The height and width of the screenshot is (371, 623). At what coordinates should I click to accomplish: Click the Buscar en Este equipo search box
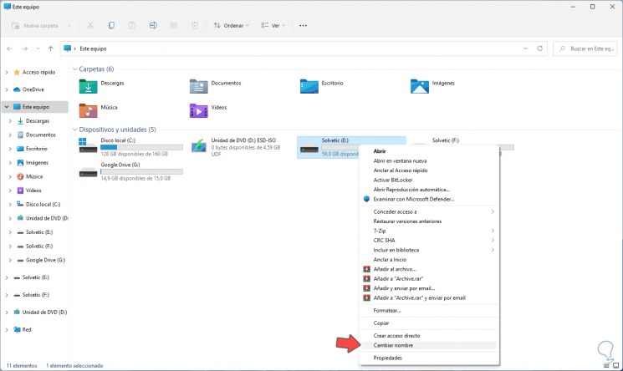pos(585,48)
